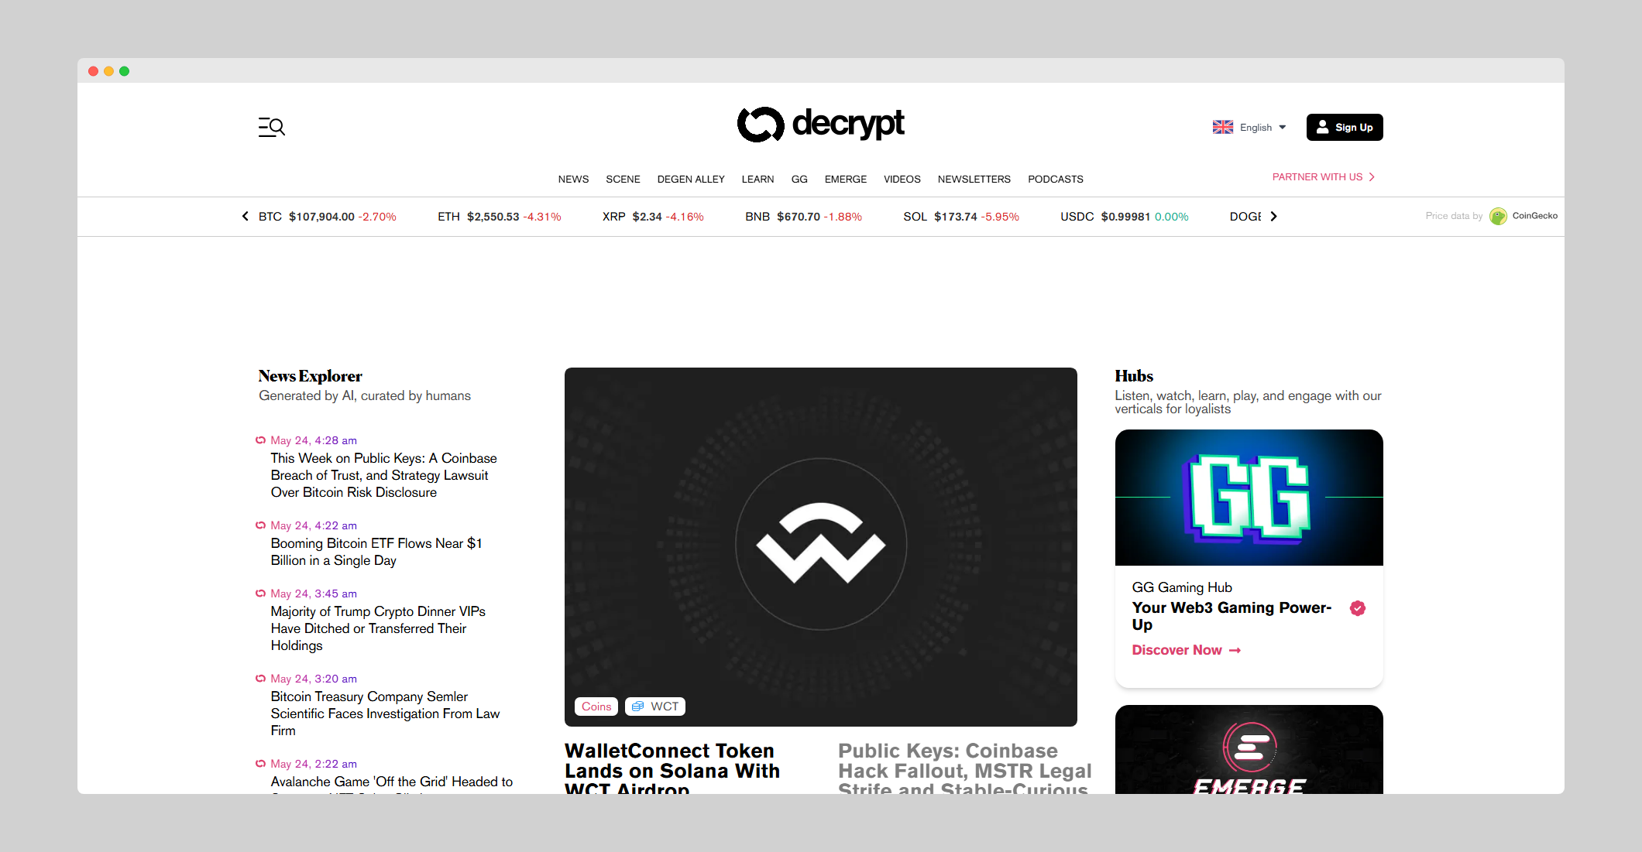Open the DEGEN ALLEY tab
Image resolution: width=1642 pixels, height=852 pixels.
tap(691, 179)
